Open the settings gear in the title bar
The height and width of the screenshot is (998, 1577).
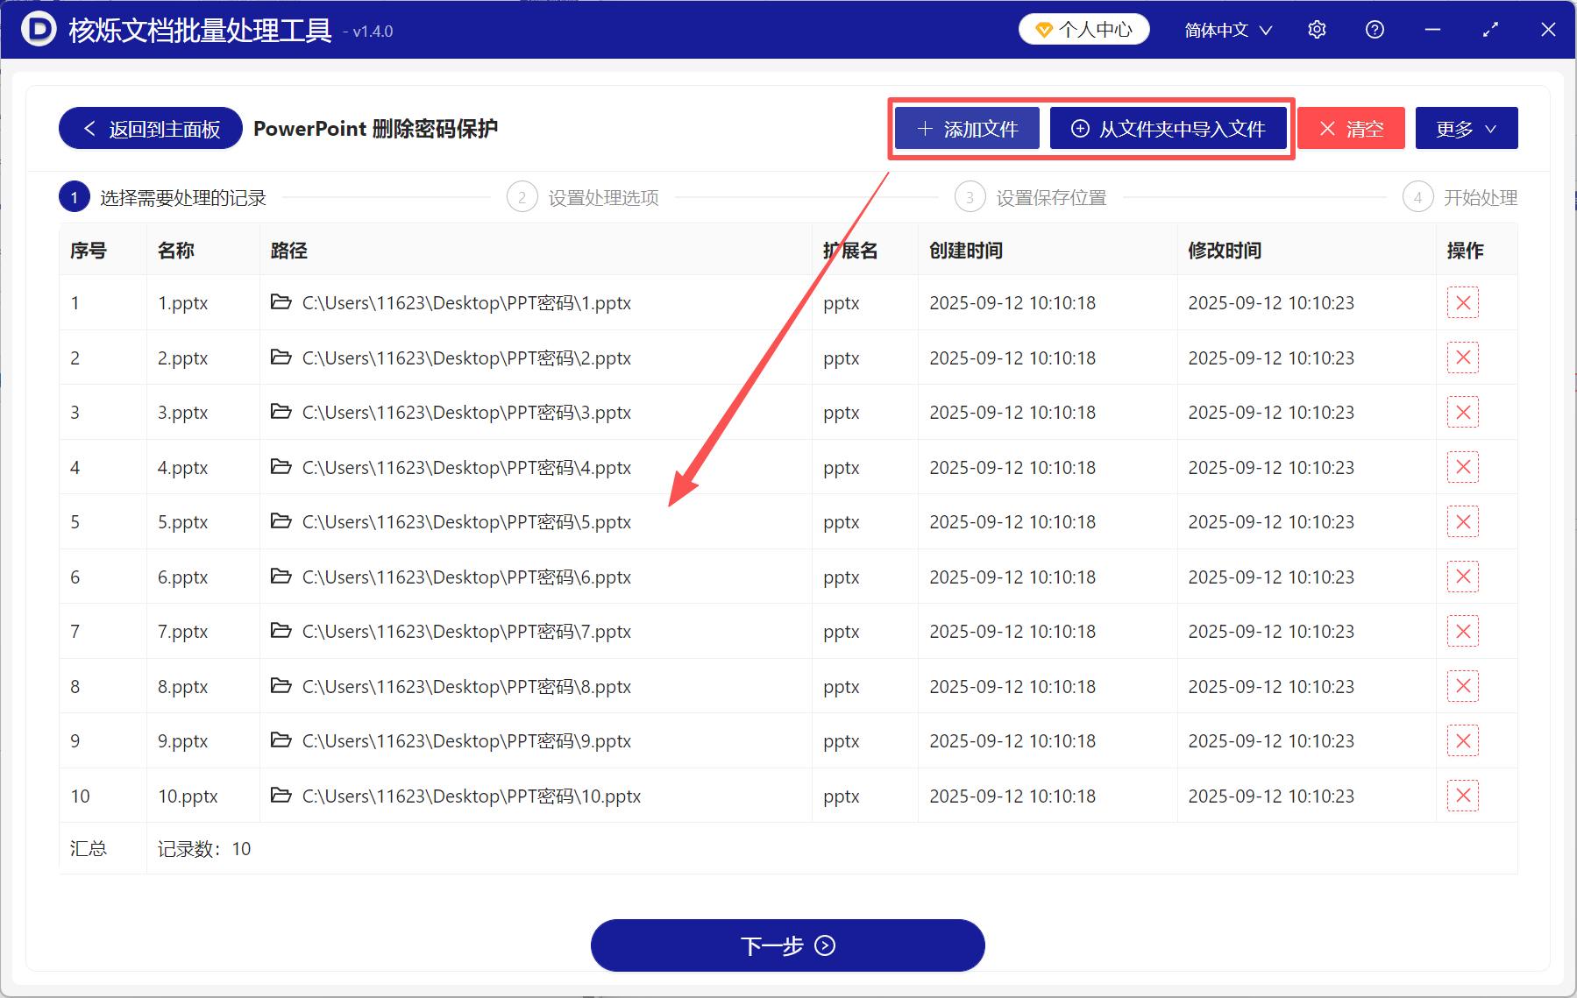point(1317,29)
